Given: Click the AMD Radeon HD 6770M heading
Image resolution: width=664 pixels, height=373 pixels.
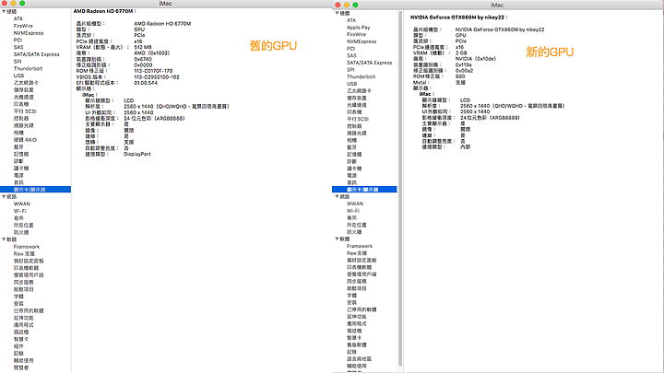Looking at the screenshot, I should point(104,11).
